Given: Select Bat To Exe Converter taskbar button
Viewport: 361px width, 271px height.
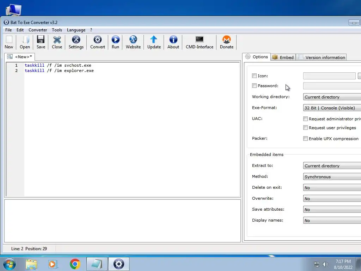Looking at the screenshot, I should tap(118, 264).
